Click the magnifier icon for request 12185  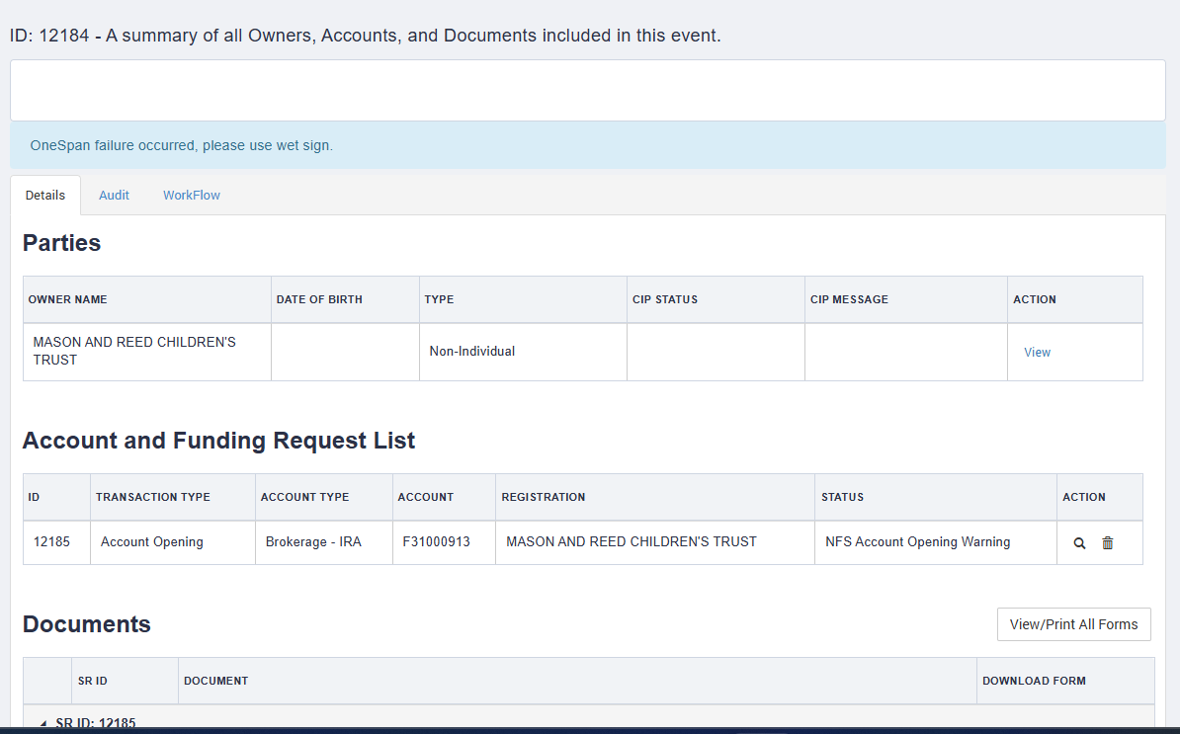1079,543
